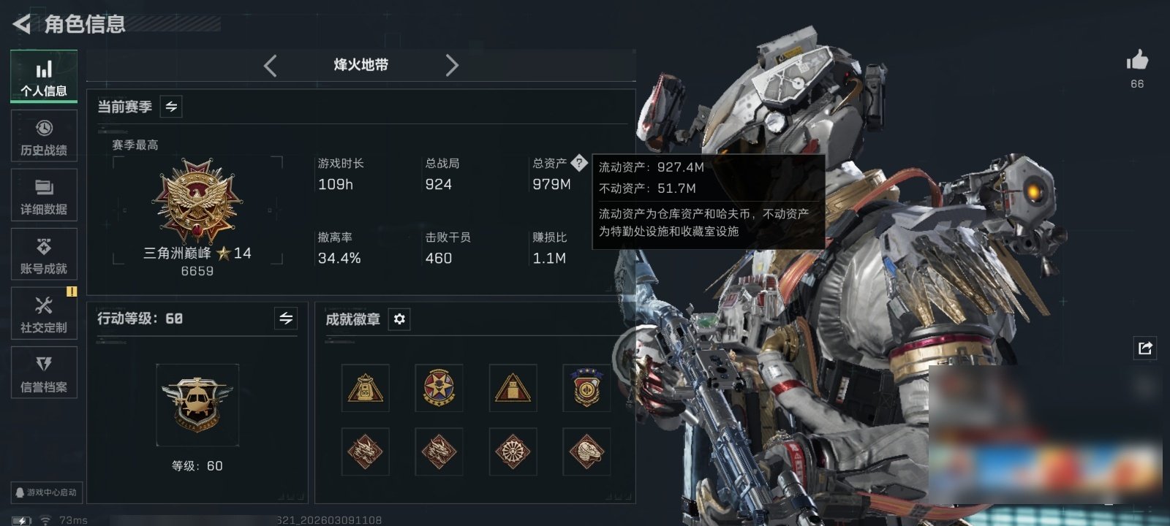Switch to previous game mode with left chevron
The width and height of the screenshot is (1170, 526).
click(x=271, y=66)
